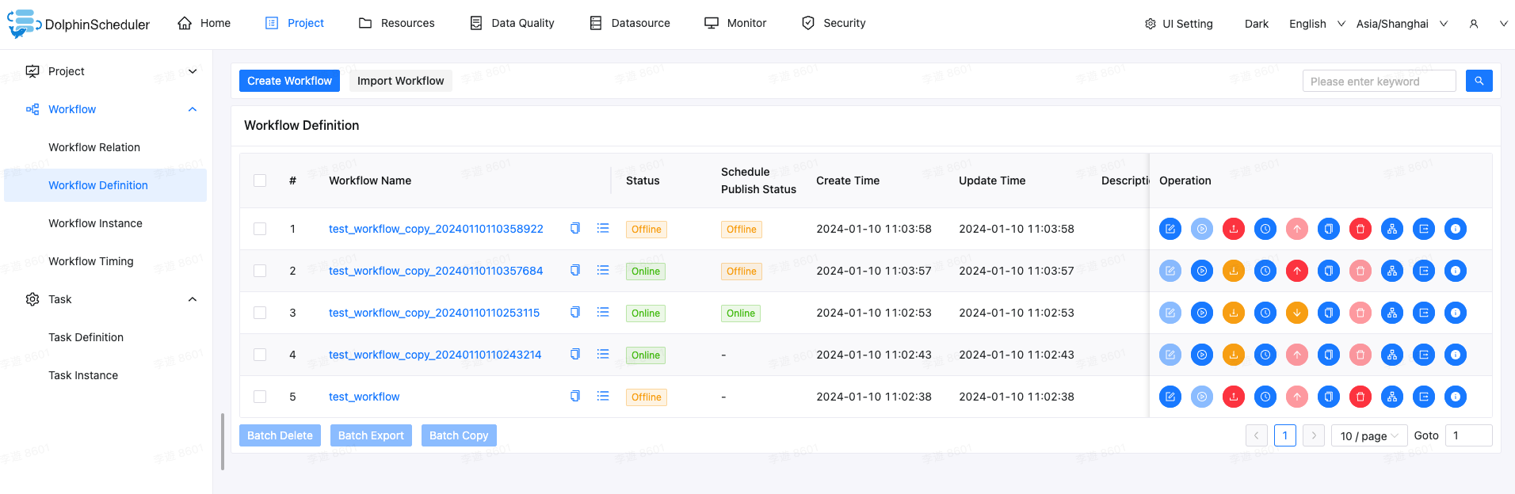Image resolution: width=1515 pixels, height=494 pixels.
Task: Click orange down-arrow schedule offline icon in row 3
Action: 1296,313
